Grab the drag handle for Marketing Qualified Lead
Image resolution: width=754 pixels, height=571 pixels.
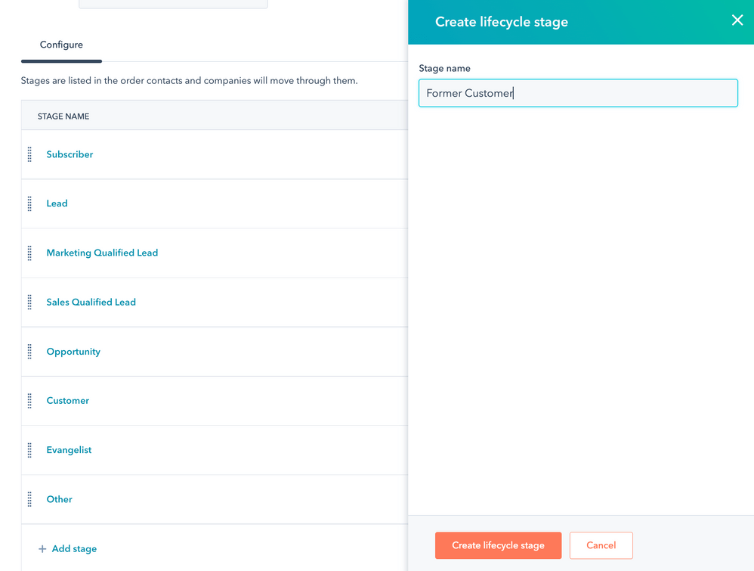click(29, 253)
